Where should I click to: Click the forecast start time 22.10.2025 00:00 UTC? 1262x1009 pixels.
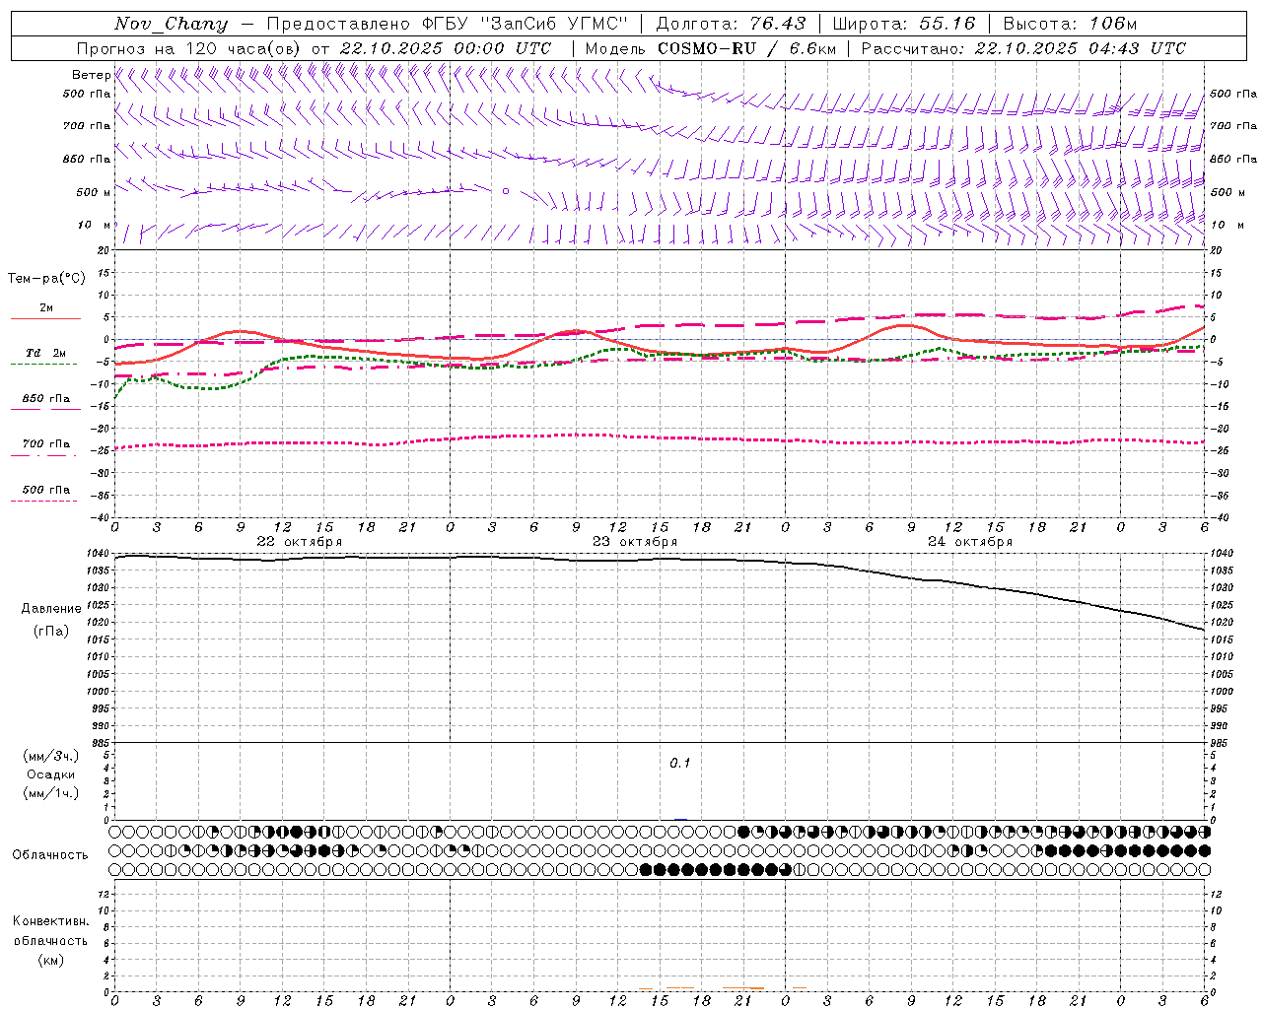pos(445,48)
